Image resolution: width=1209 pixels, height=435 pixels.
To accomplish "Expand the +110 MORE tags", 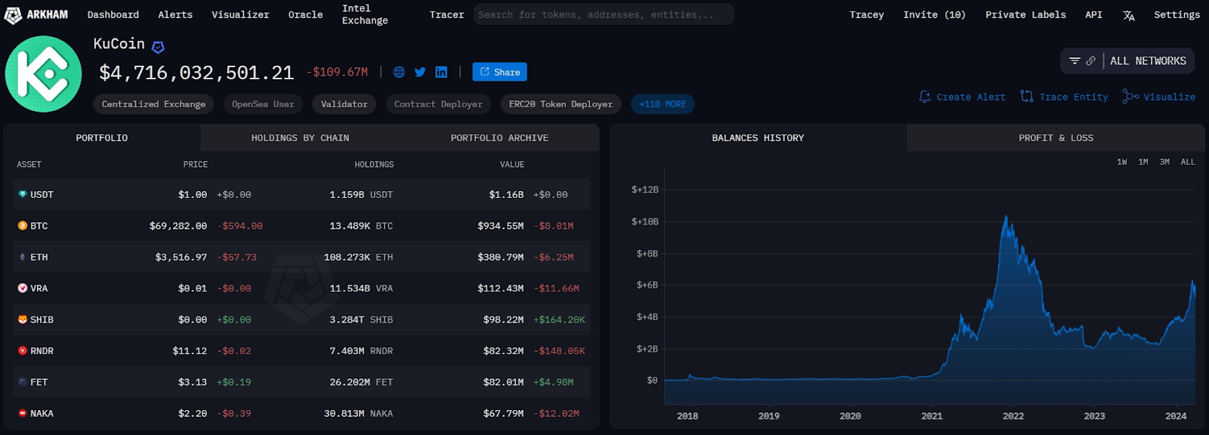I will coord(663,104).
